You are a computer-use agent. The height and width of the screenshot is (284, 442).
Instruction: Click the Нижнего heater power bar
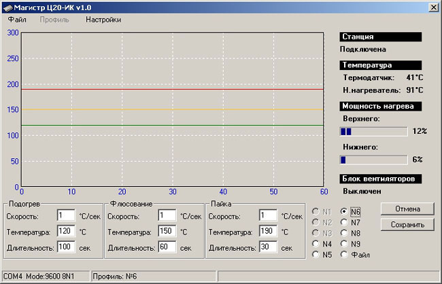tap(373, 160)
